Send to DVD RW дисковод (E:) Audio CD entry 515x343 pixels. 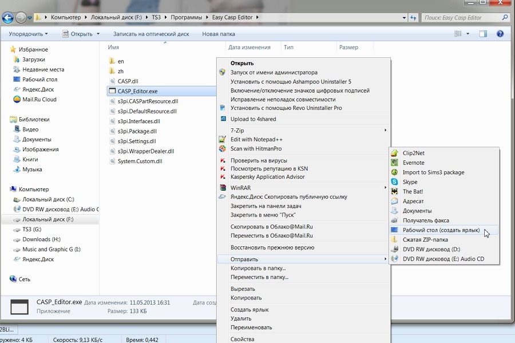[x=444, y=259]
